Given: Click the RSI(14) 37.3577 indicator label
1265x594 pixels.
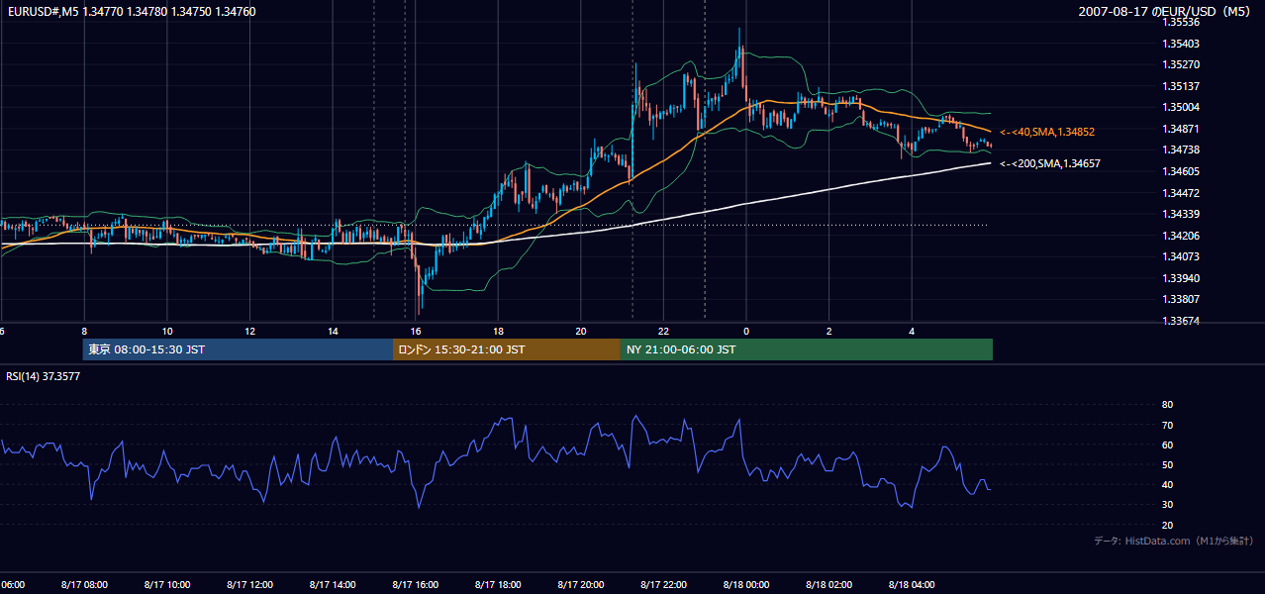Looking at the screenshot, I should coord(44,376).
